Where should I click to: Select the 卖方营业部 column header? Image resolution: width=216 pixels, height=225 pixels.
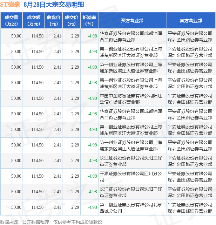tap(191, 21)
